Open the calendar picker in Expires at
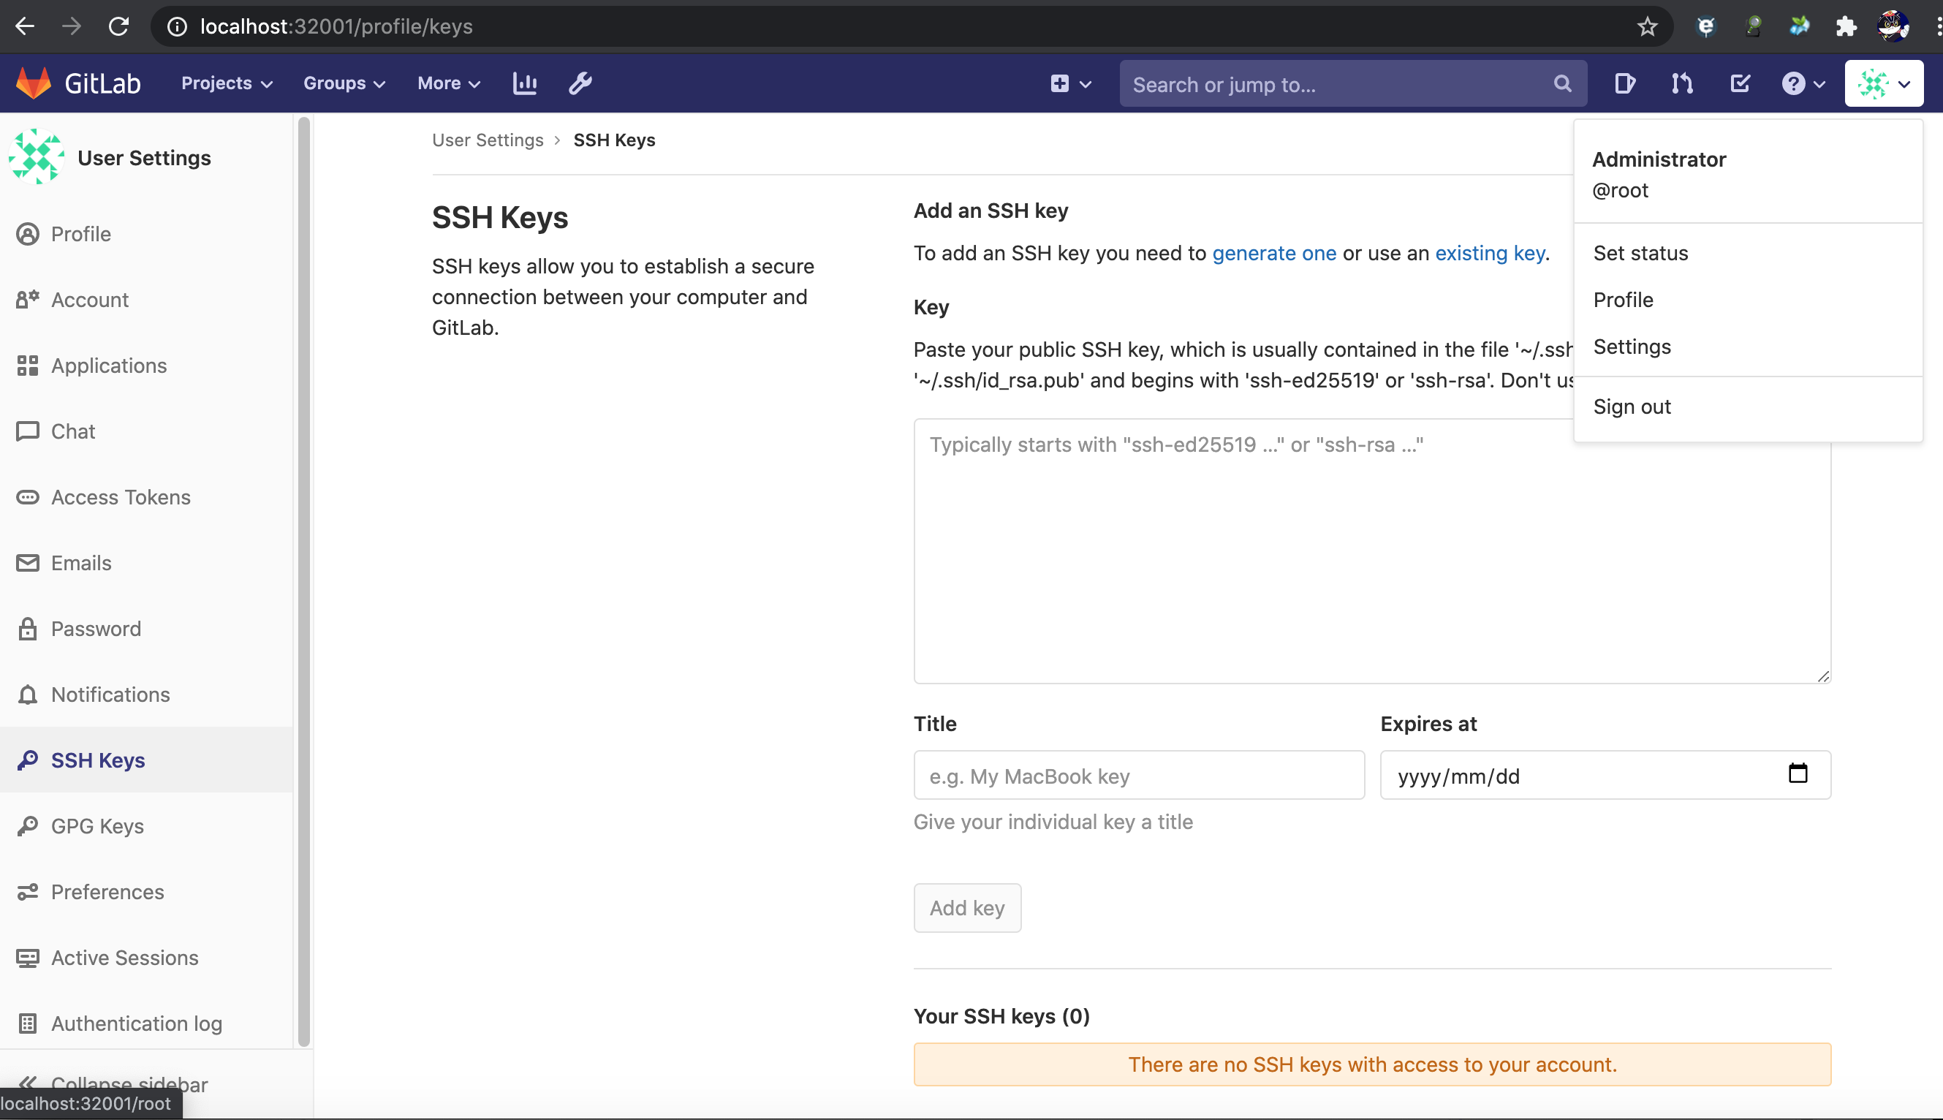This screenshot has height=1120, width=1943. point(1797,774)
